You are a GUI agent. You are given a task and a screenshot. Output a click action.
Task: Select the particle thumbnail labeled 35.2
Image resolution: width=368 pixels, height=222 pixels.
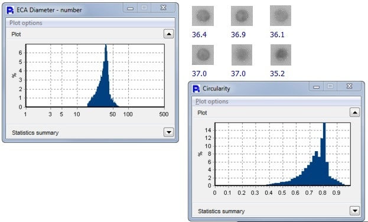[281, 55]
